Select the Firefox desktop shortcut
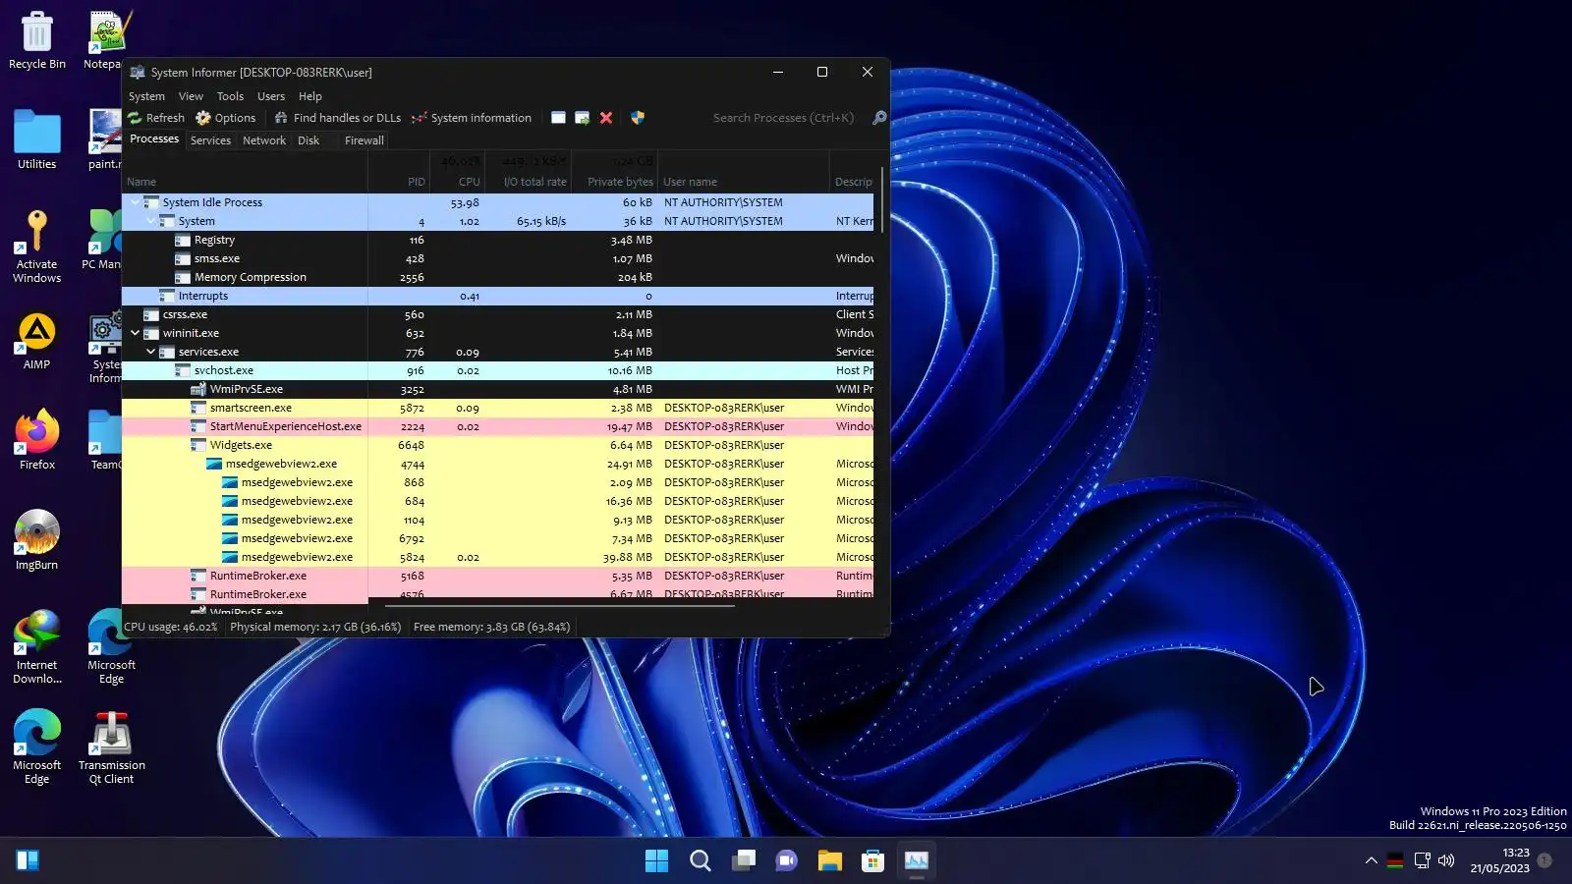1572x884 pixels. coord(37,440)
